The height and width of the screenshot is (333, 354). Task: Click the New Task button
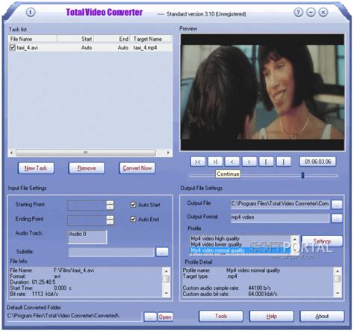tap(36, 168)
